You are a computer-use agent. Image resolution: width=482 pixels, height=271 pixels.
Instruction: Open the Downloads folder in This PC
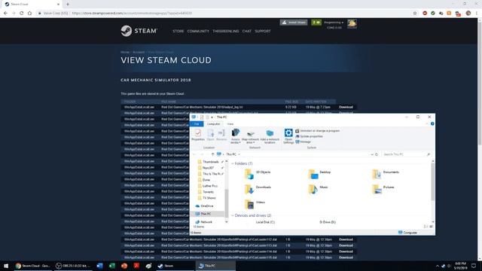(258, 189)
